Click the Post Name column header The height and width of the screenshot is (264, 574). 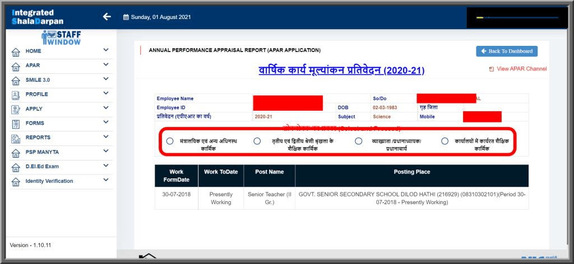coord(270,176)
